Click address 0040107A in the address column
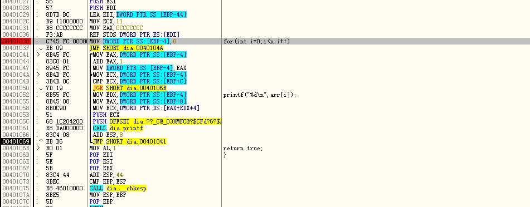This screenshot has width=530, height=207. (x=16, y=195)
